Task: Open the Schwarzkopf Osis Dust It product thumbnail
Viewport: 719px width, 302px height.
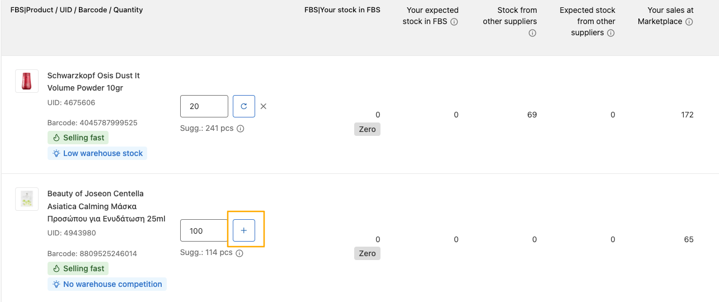Action: (27, 81)
